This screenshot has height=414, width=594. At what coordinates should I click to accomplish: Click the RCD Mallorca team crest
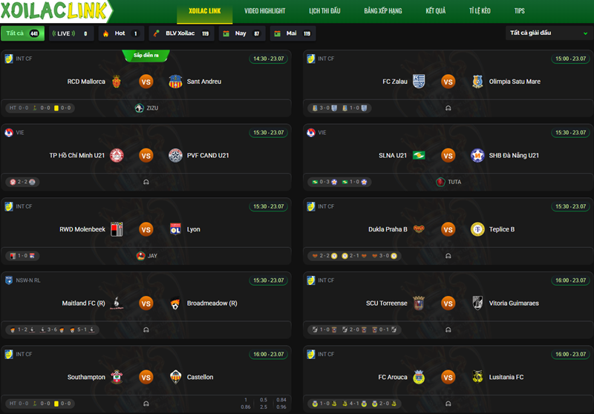[117, 82]
